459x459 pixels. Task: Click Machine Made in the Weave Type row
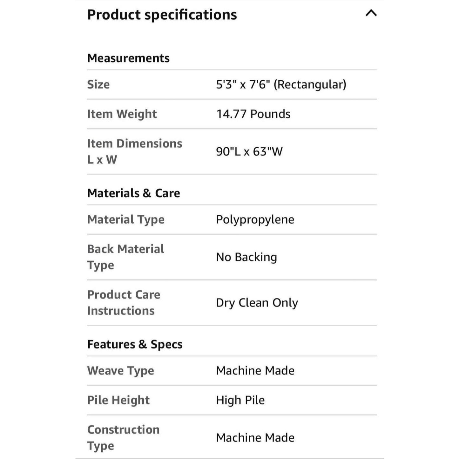(x=255, y=371)
